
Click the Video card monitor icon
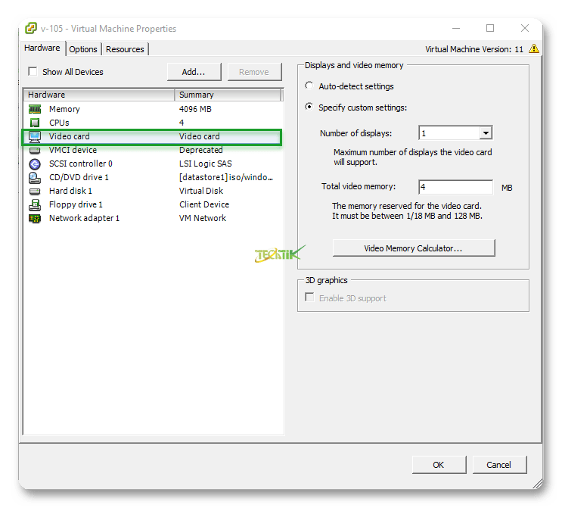pos(34,136)
